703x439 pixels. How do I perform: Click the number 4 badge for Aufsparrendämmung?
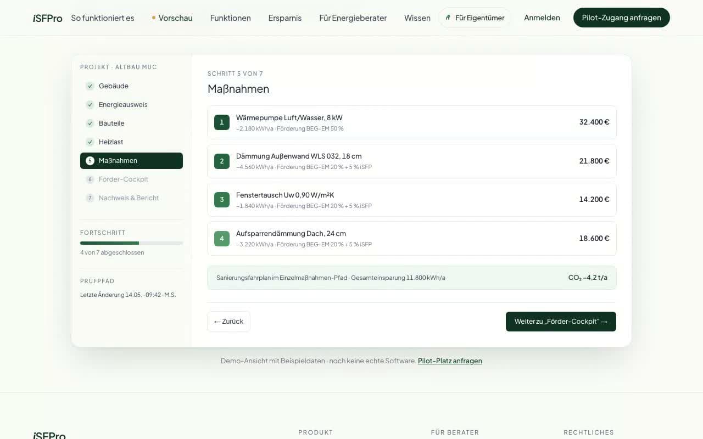click(222, 238)
